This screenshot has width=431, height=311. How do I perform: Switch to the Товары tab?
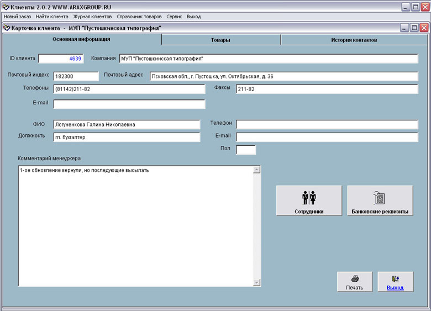[220, 40]
